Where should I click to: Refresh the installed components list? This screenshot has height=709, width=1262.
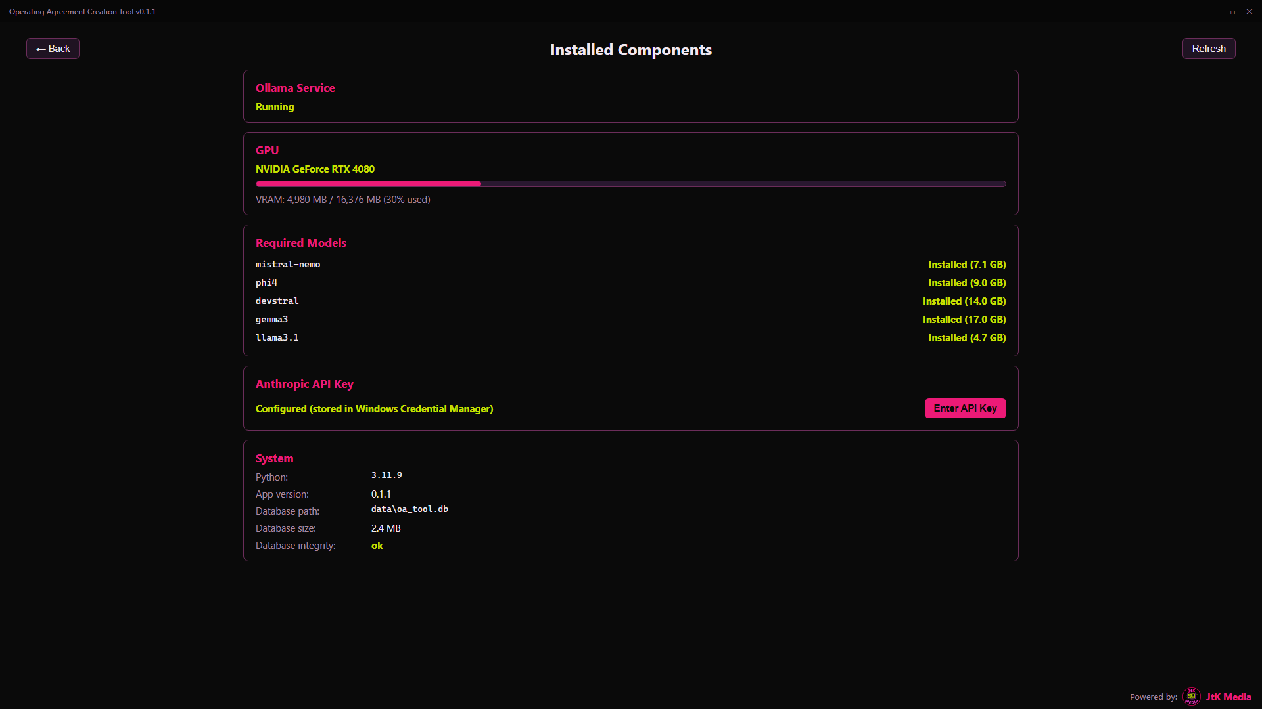click(1209, 49)
